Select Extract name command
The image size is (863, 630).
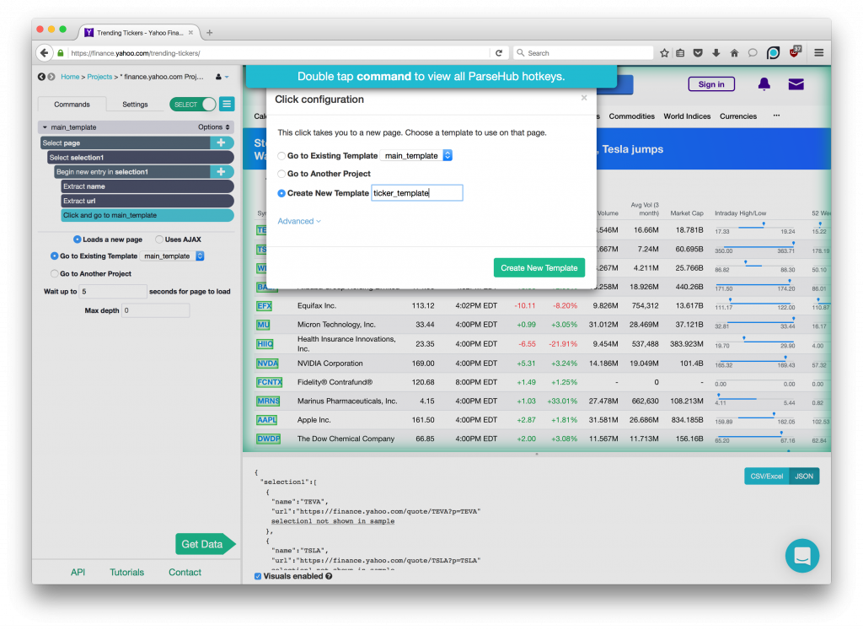(147, 186)
